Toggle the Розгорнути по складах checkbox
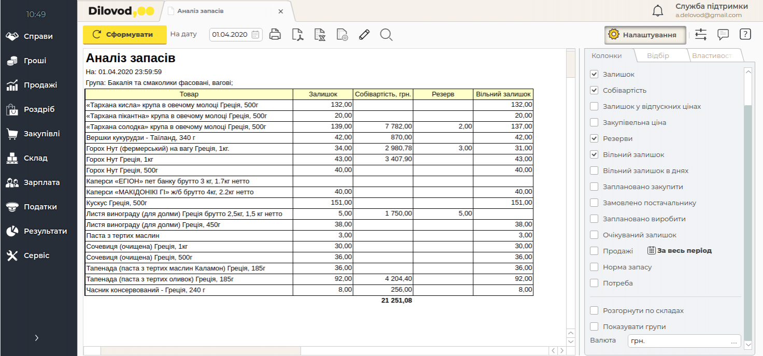Image resolution: width=763 pixels, height=356 pixels. [594, 311]
